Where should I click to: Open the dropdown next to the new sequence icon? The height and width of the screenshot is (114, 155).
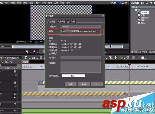pyautogui.click(x=30, y=59)
